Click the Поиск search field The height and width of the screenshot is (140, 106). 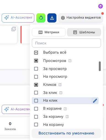[66, 43]
